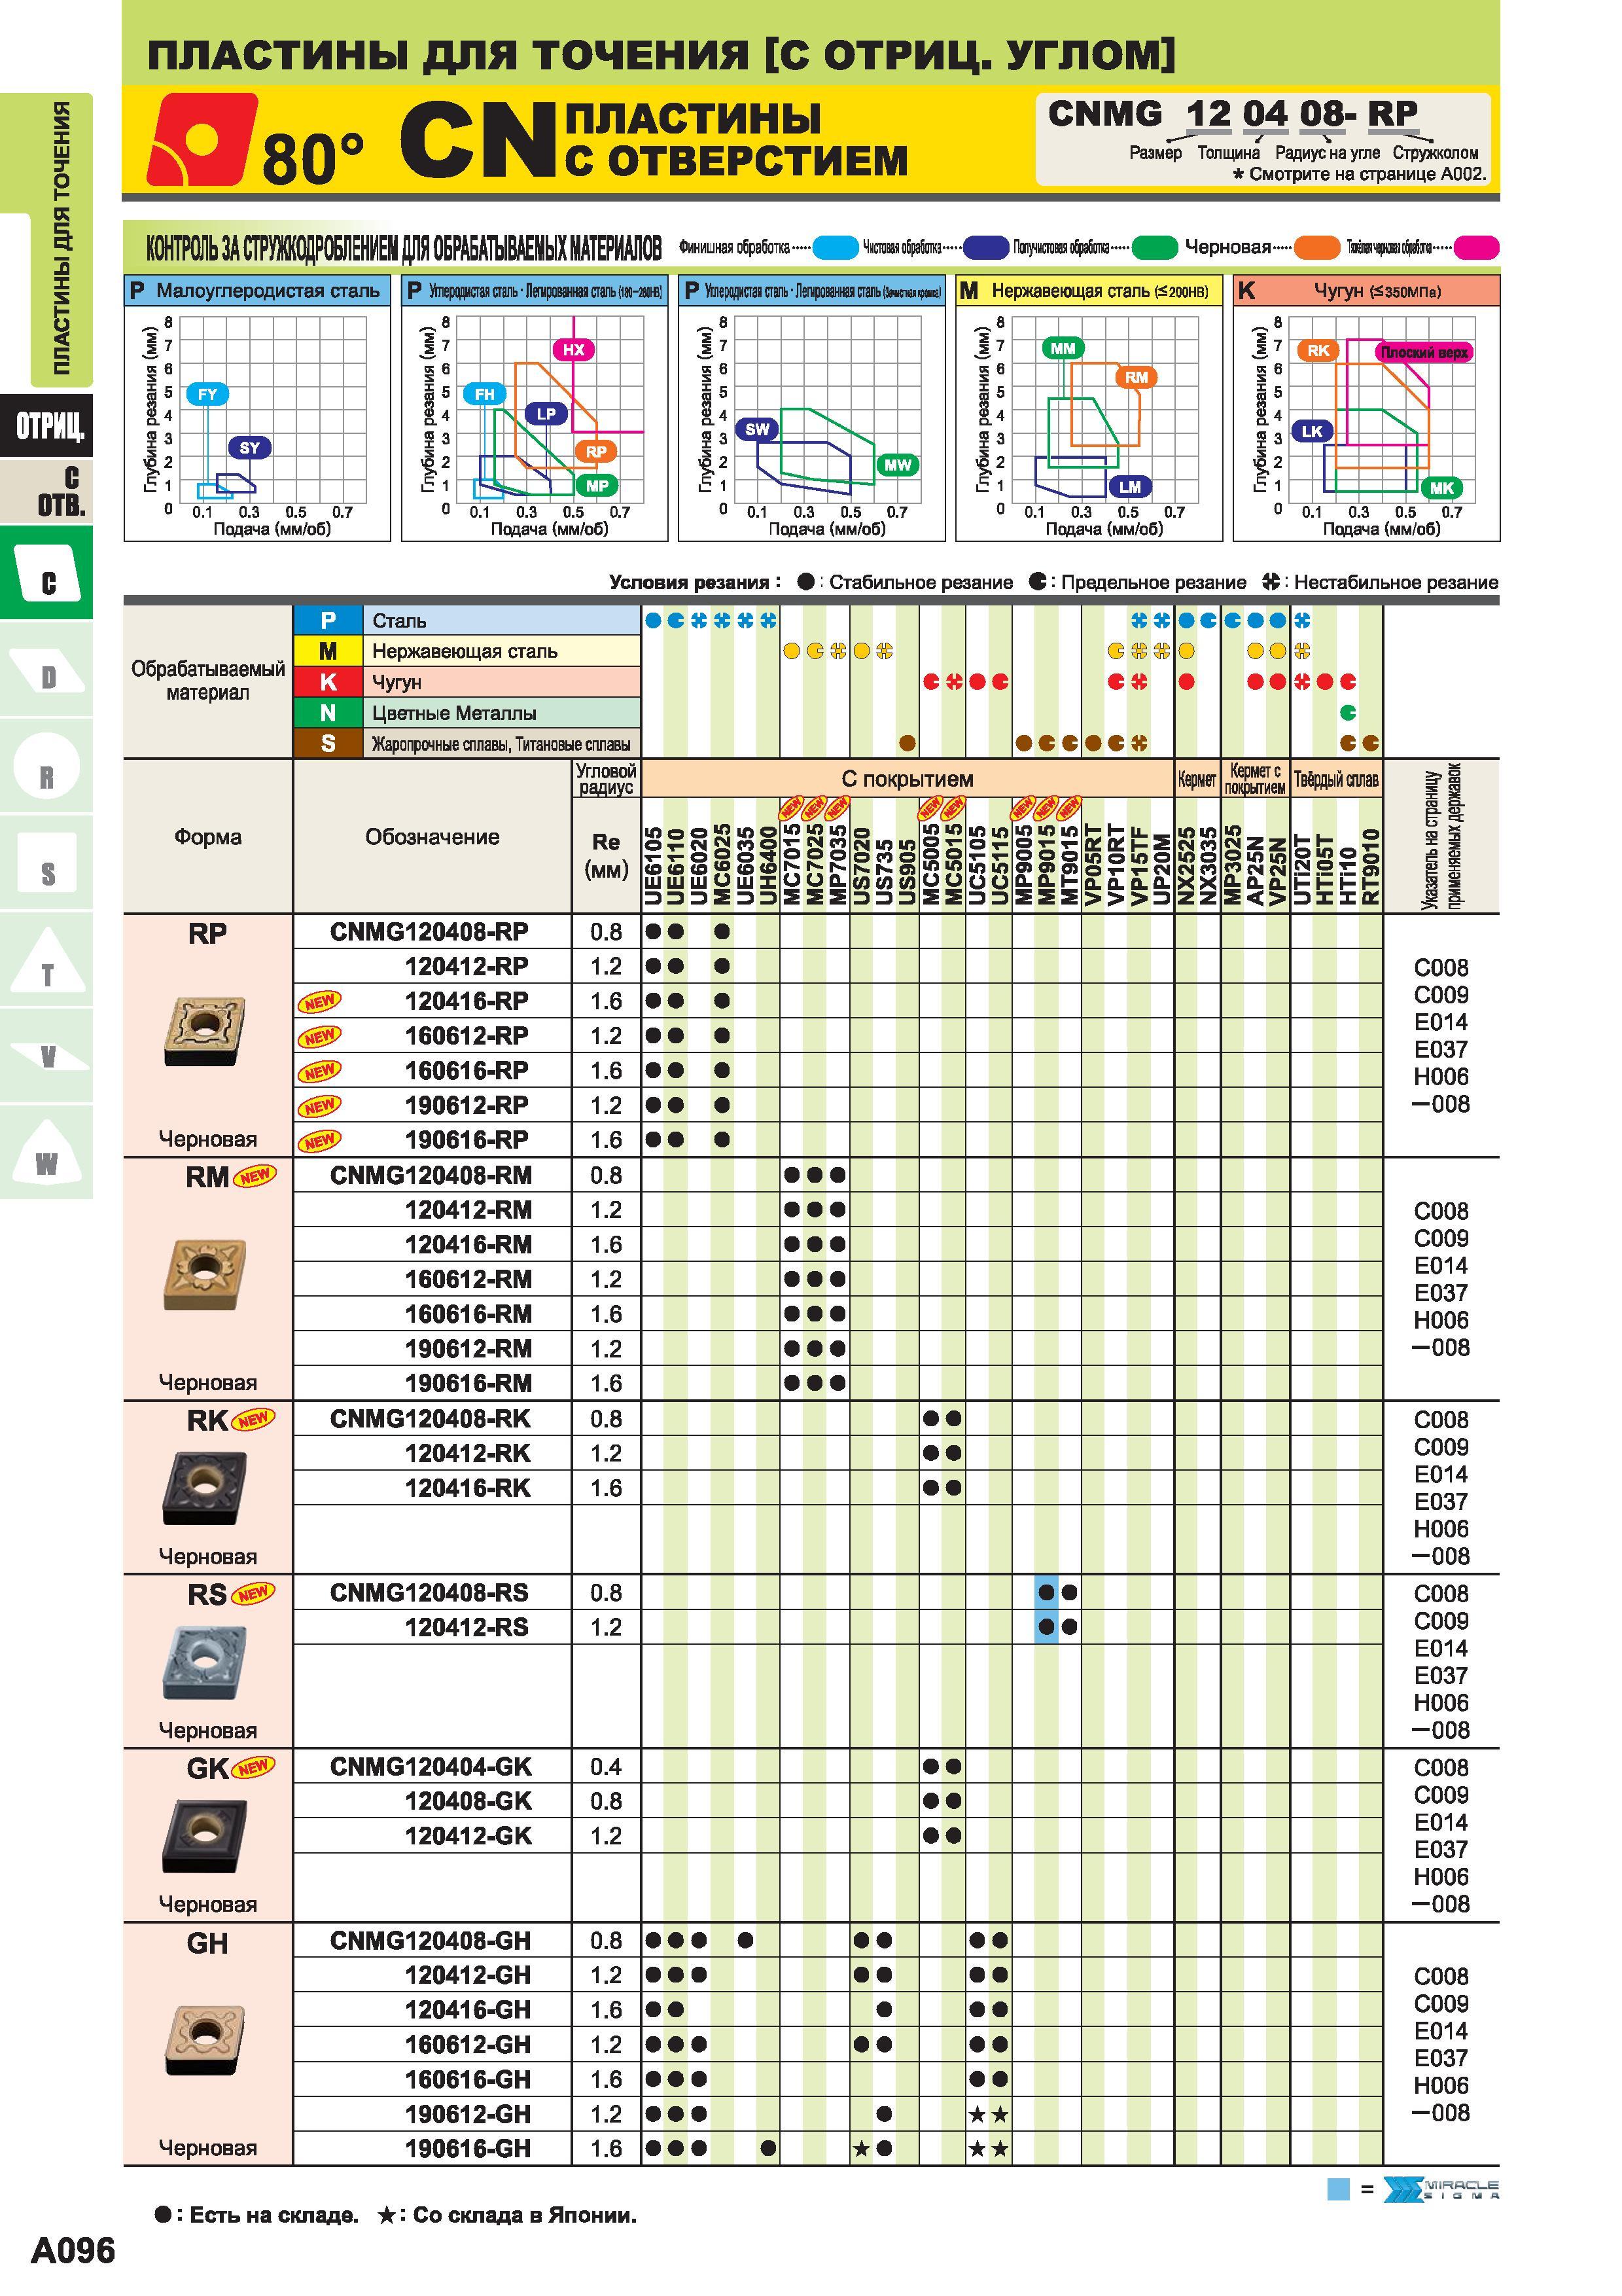The height and width of the screenshot is (2296, 1622).
Task: Click the page number A096
Action: 73,2251
